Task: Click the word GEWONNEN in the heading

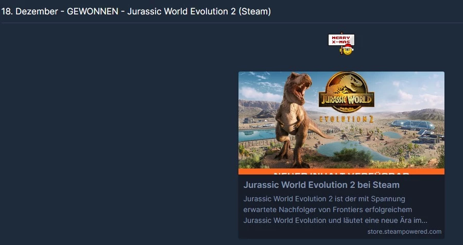Action: (x=92, y=11)
